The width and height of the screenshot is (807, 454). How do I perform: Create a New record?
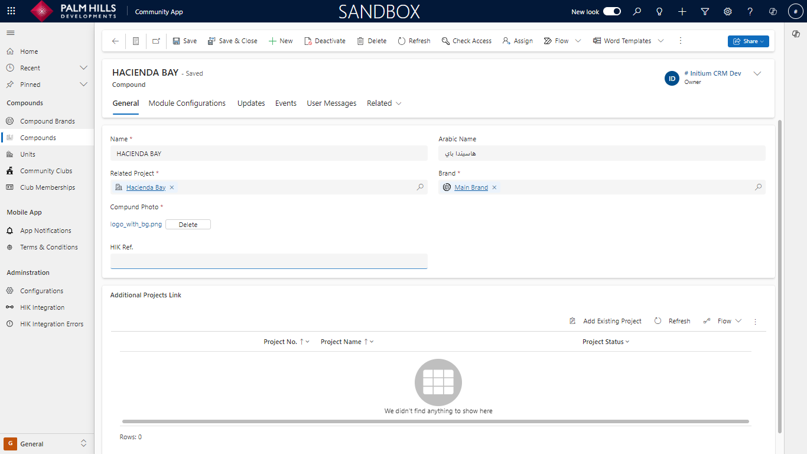[x=281, y=41]
